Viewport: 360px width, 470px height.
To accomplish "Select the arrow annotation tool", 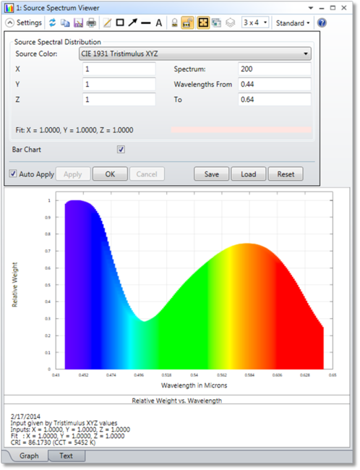I will (133, 22).
